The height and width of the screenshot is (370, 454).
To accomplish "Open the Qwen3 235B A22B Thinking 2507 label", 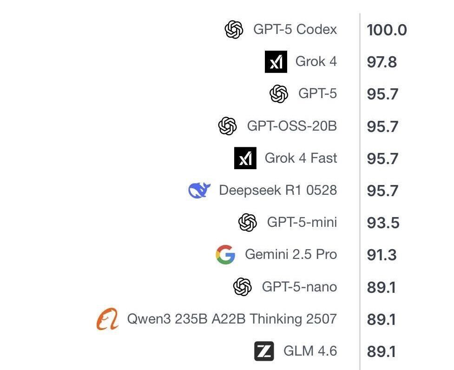I will (x=232, y=319).
